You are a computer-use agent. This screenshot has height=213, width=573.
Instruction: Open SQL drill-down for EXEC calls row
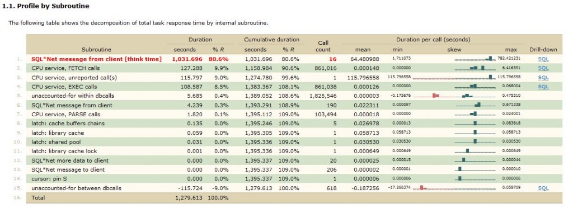click(x=543, y=87)
